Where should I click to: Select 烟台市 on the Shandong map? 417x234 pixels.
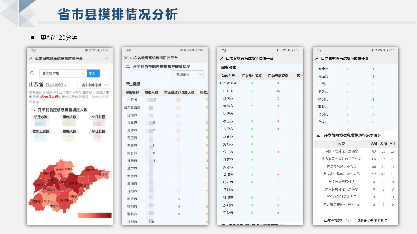pos(90,170)
